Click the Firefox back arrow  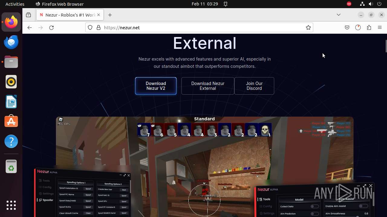[x=29, y=27]
